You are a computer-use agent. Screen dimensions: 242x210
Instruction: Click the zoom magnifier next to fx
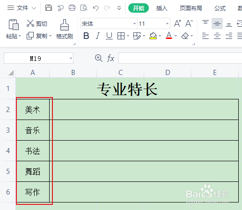(x=99, y=58)
